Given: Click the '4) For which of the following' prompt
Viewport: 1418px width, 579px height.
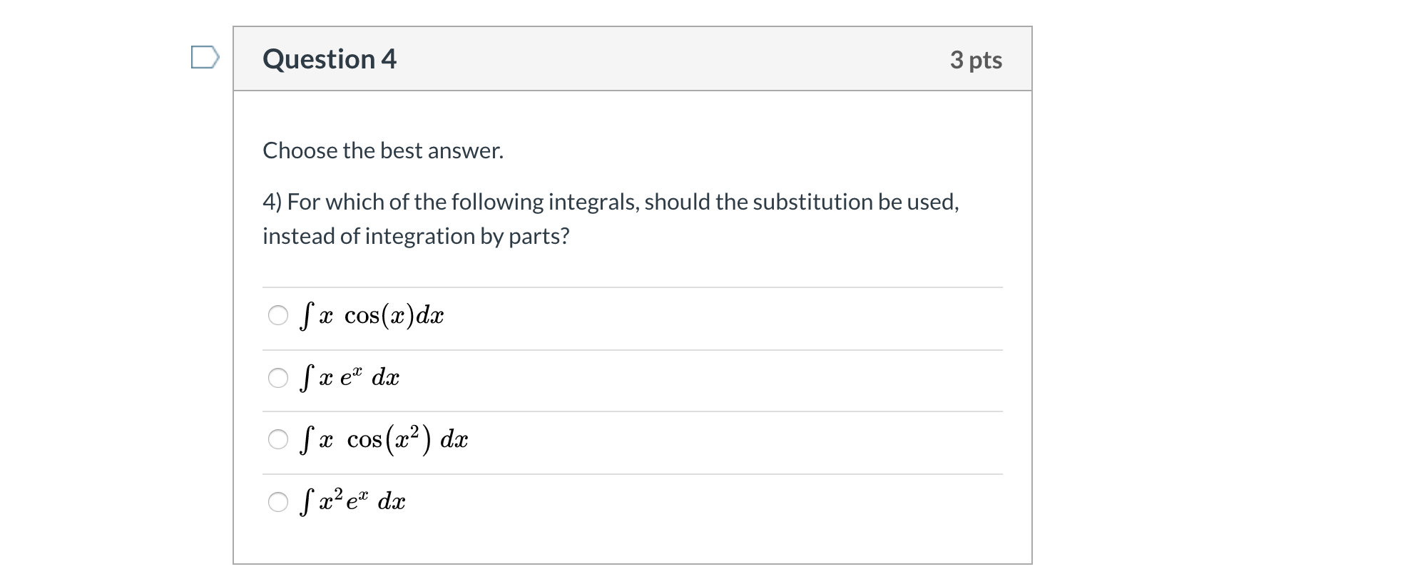Looking at the screenshot, I should [611, 202].
